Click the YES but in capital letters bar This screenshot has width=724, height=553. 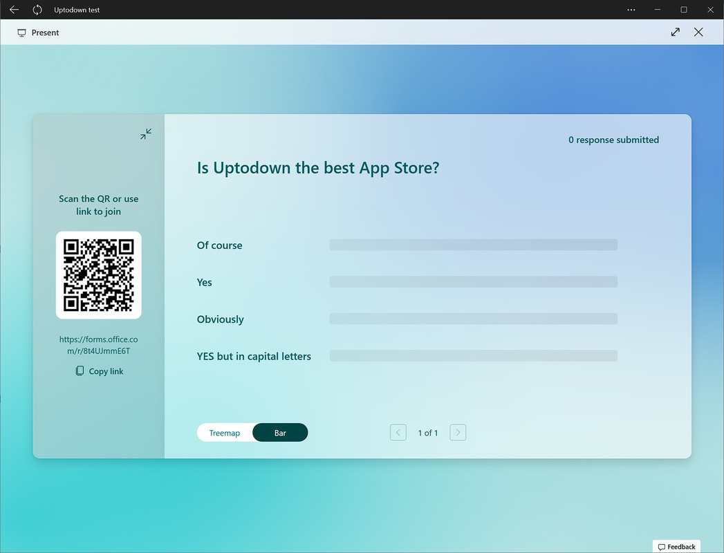pyautogui.click(x=473, y=355)
